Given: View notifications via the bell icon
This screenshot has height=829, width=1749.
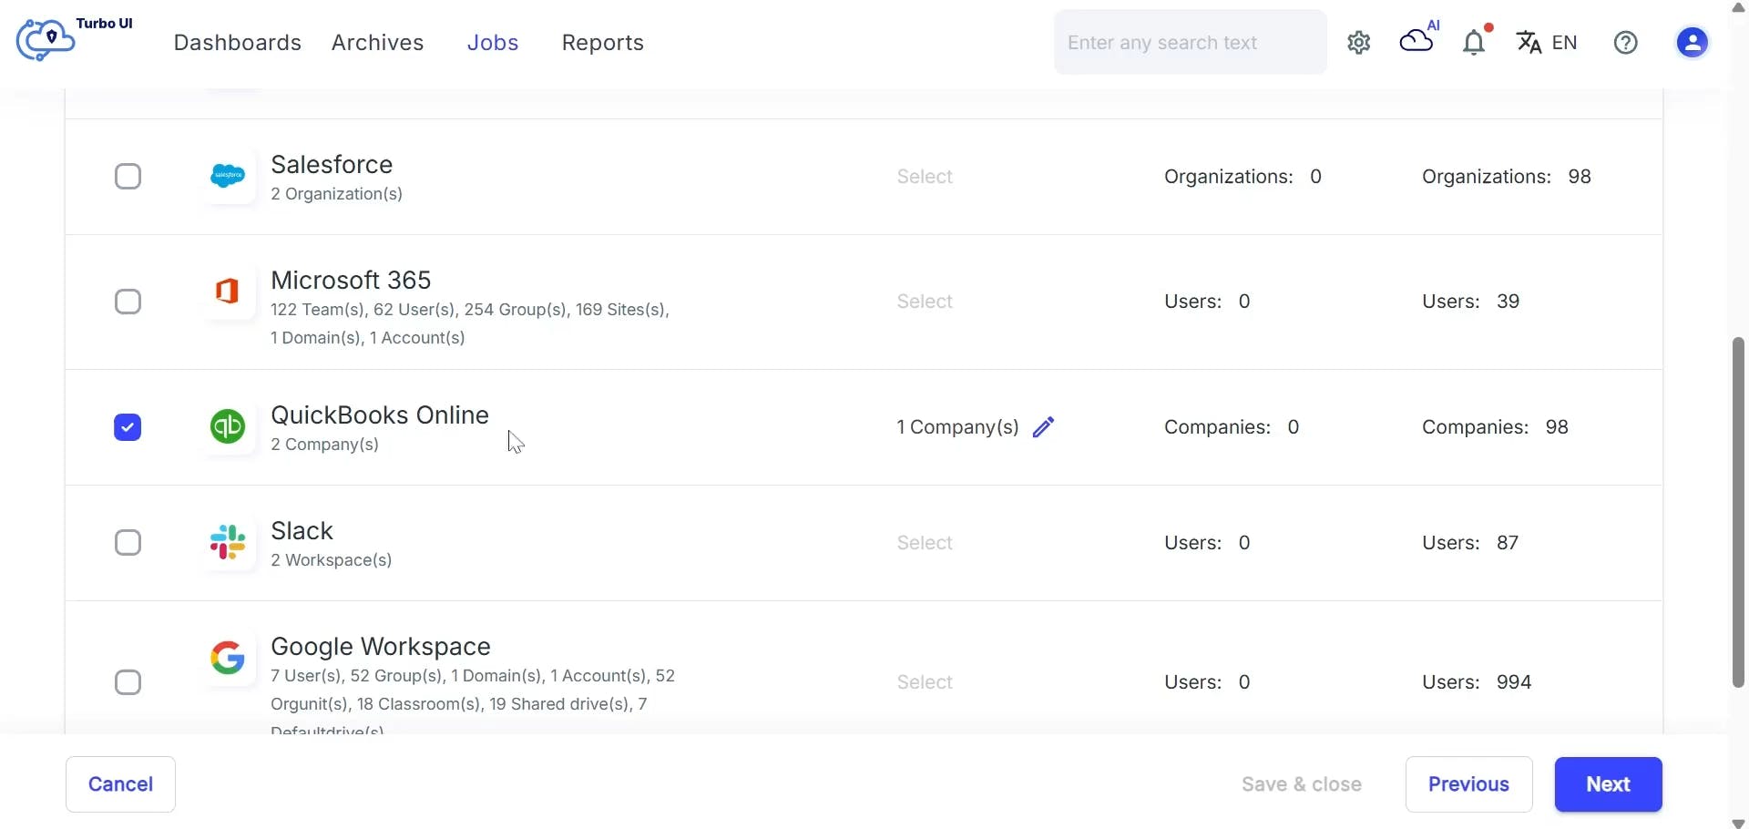Looking at the screenshot, I should point(1476,41).
